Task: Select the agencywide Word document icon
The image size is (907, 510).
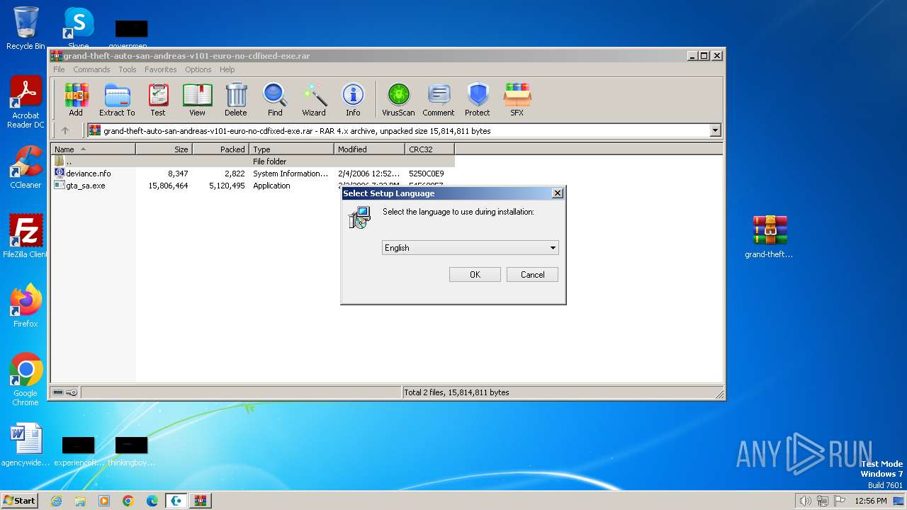Action: pyautogui.click(x=26, y=445)
